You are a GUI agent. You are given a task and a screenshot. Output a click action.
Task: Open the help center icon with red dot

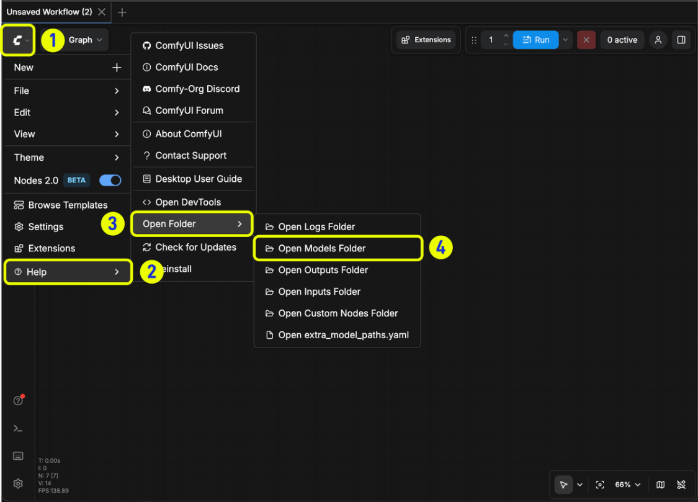pyautogui.click(x=18, y=400)
